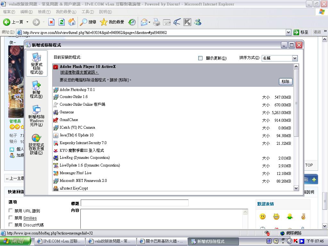This screenshot has height=246, width=328.
Task: Check the disable Smilies option
Action: [x=11, y=217]
